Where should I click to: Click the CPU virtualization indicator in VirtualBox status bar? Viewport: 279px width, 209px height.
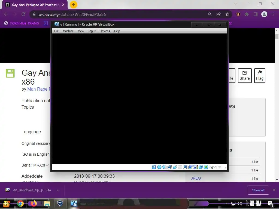click(x=195, y=167)
